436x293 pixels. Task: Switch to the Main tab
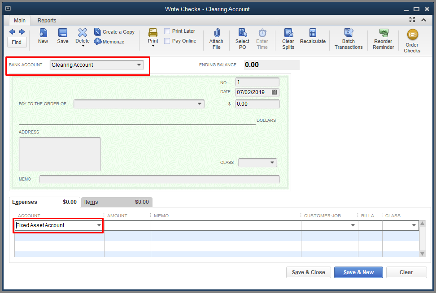click(x=20, y=21)
